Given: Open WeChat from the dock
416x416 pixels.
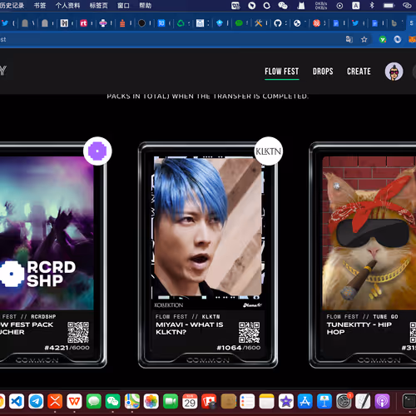Looking at the screenshot, I should tap(112, 401).
